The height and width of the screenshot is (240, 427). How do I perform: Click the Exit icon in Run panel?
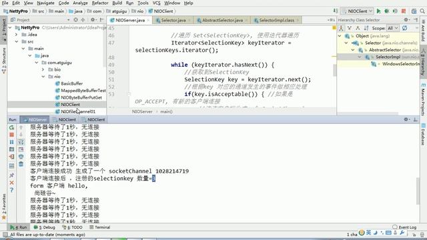point(12,157)
